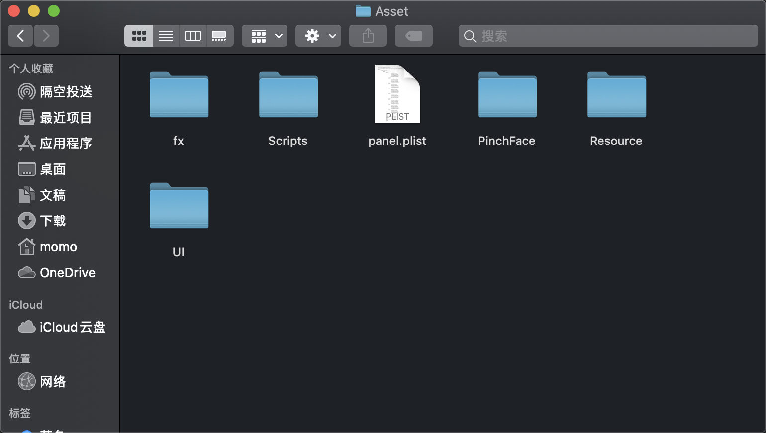Screen dimensions: 766x433
Task: Open the gear action menu
Action: point(318,36)
